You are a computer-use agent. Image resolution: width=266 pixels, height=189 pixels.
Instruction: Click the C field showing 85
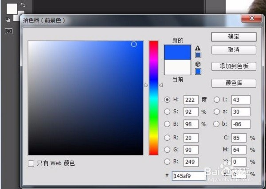[x=239, y=138]
